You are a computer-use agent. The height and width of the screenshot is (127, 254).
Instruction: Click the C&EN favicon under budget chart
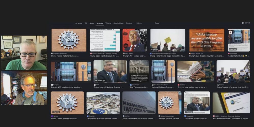[91, 53]
